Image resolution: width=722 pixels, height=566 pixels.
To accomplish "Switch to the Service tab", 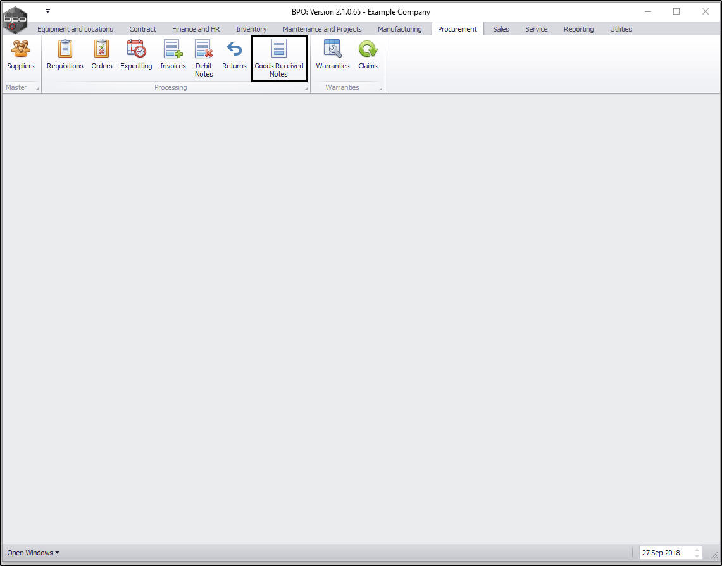I will click(x=537, y=29).
